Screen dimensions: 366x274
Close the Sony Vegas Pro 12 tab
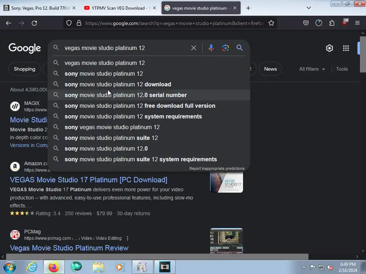click(74, 8)
